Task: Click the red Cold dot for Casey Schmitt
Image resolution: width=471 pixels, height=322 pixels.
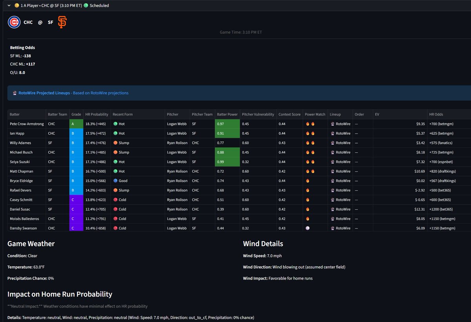Action: click(x=115, y=200)
